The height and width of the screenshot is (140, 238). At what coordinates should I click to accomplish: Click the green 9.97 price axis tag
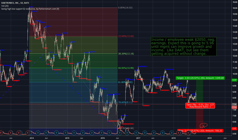click(234, 80)
